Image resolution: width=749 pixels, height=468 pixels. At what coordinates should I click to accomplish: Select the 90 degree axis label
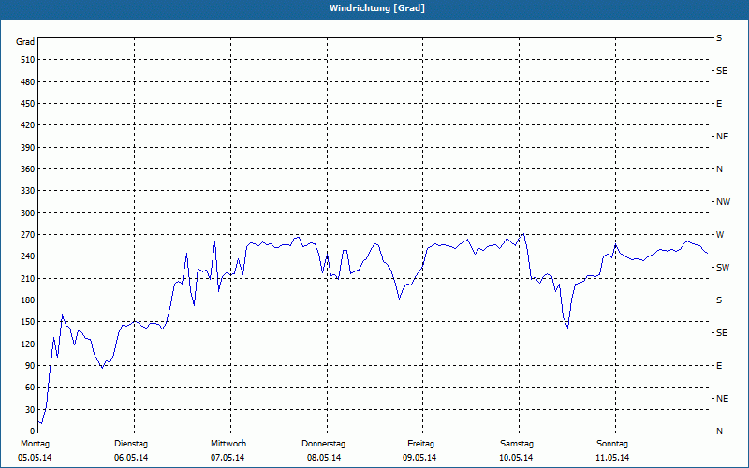tap(30, 366)
